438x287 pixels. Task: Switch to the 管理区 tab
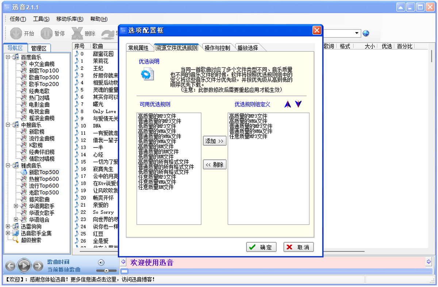[39, 48]
